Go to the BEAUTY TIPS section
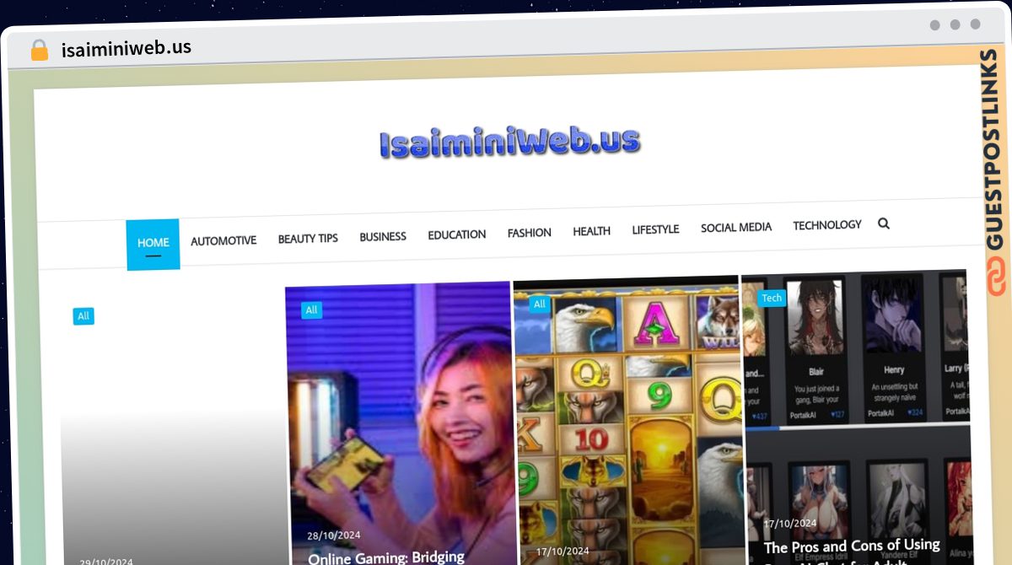1012x565 pixels. (308, 239)
